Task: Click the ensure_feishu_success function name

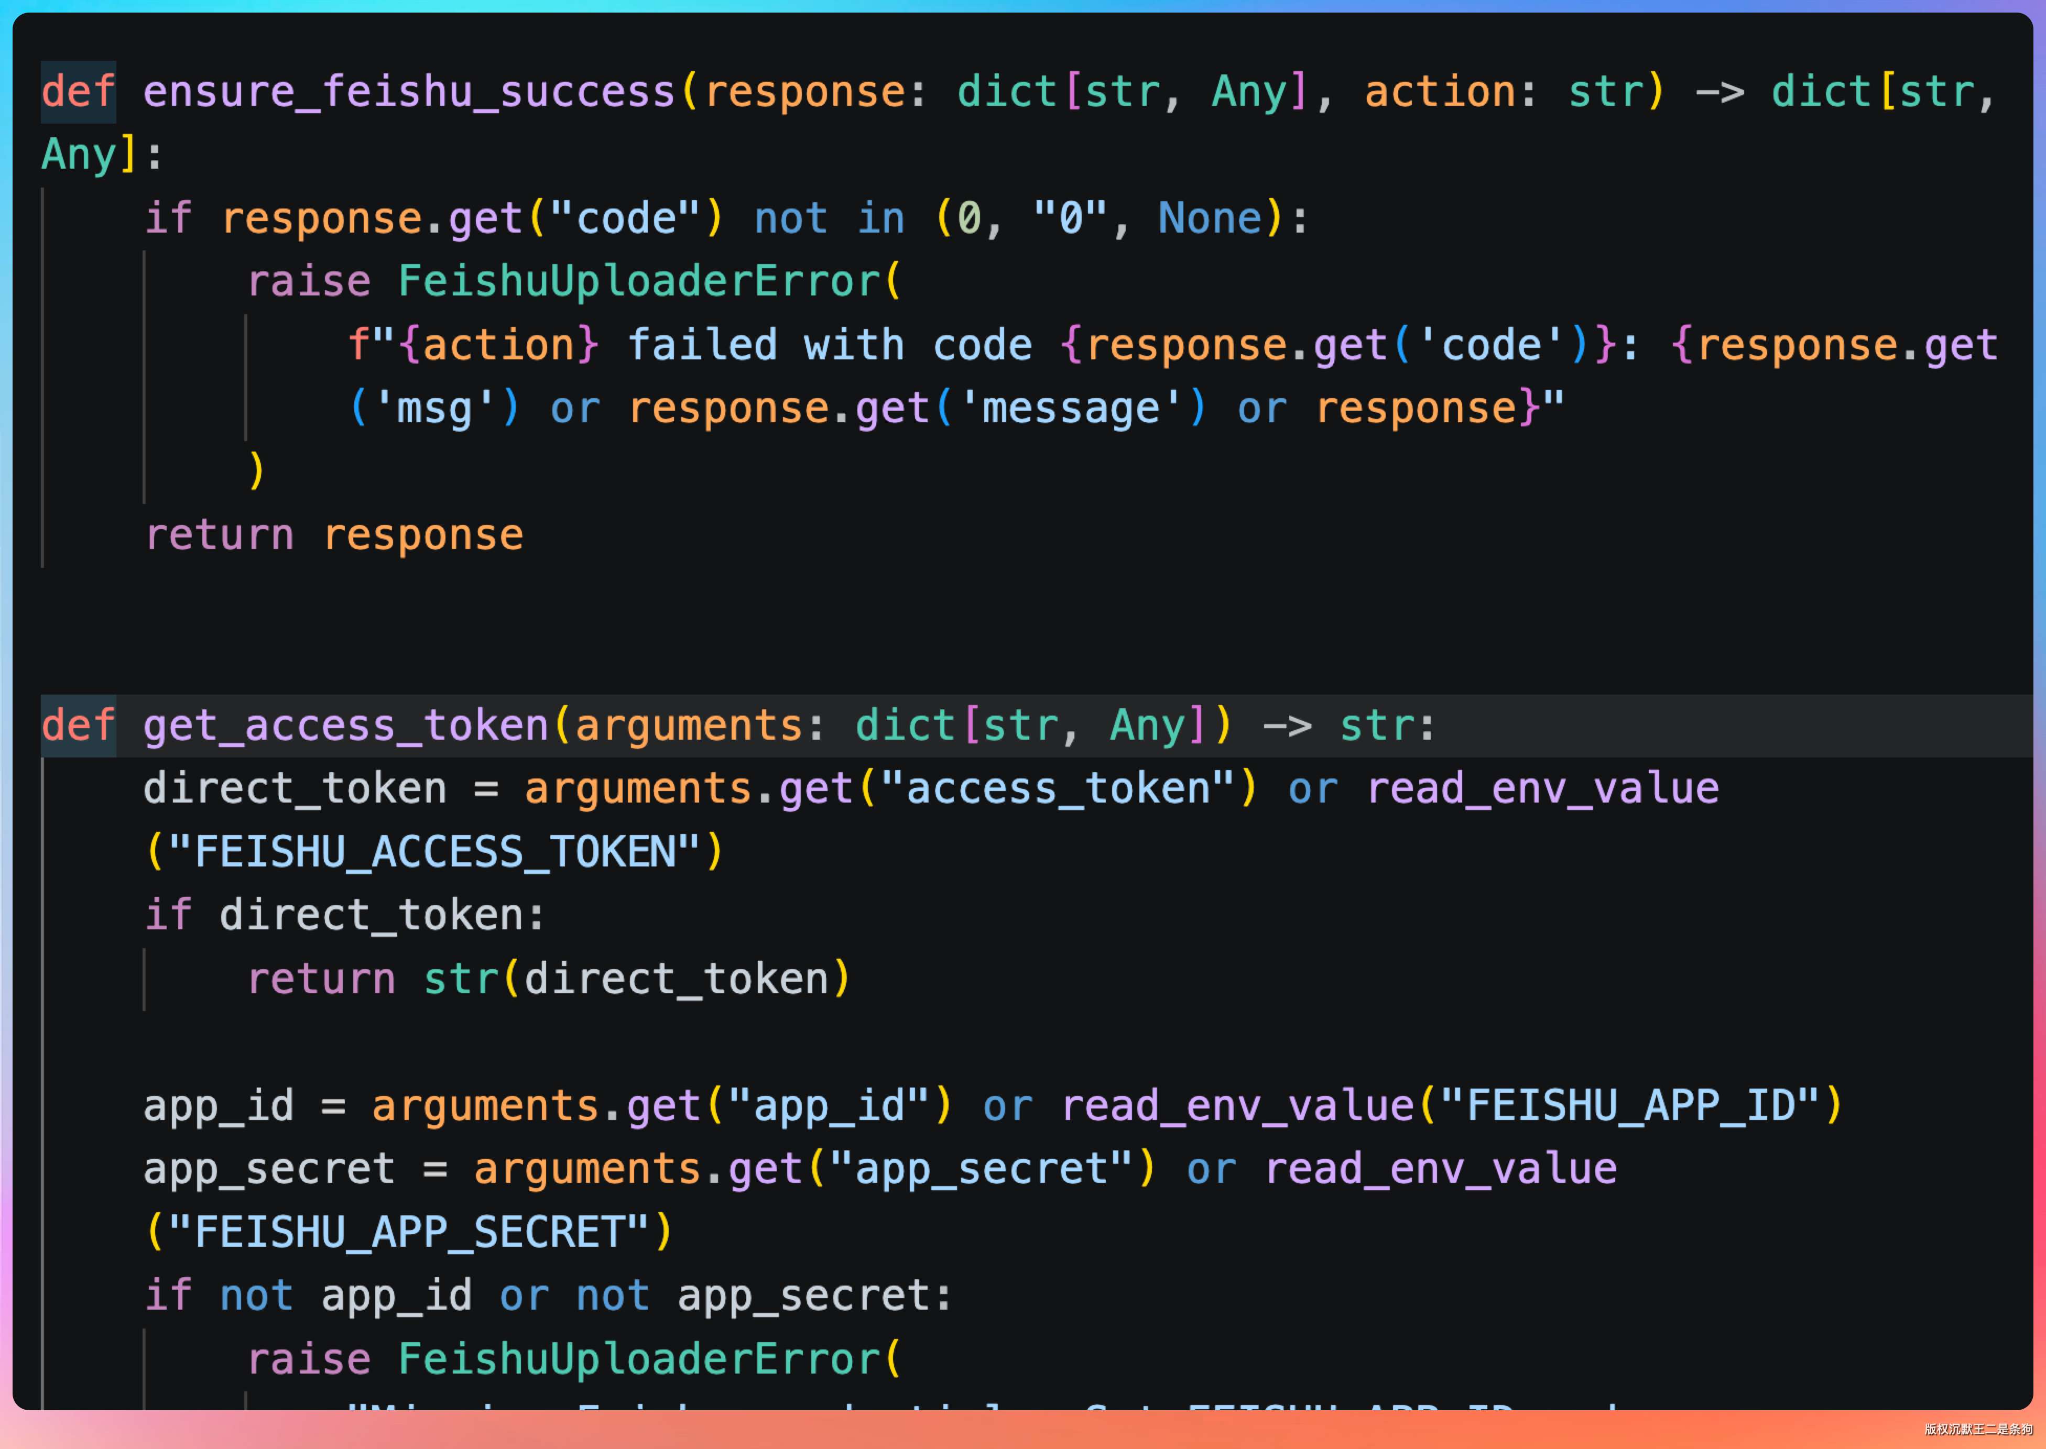Action: [409, 92]
